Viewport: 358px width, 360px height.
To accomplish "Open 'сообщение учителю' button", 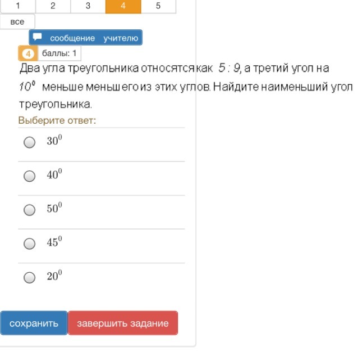I will pyautogui.click(x=86, y=38).
